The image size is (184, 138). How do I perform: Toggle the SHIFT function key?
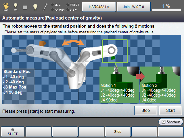[12, 131]
